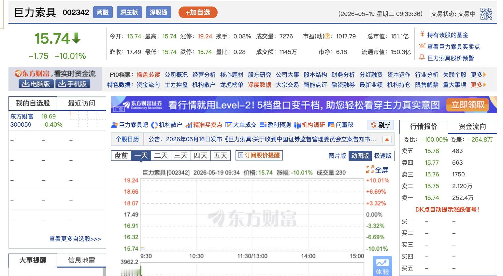This screenshot has height=276, width=503.
Task: Expand 特色数据 更多 arrow
Action: pyautogui.click(x=478, y=85)
